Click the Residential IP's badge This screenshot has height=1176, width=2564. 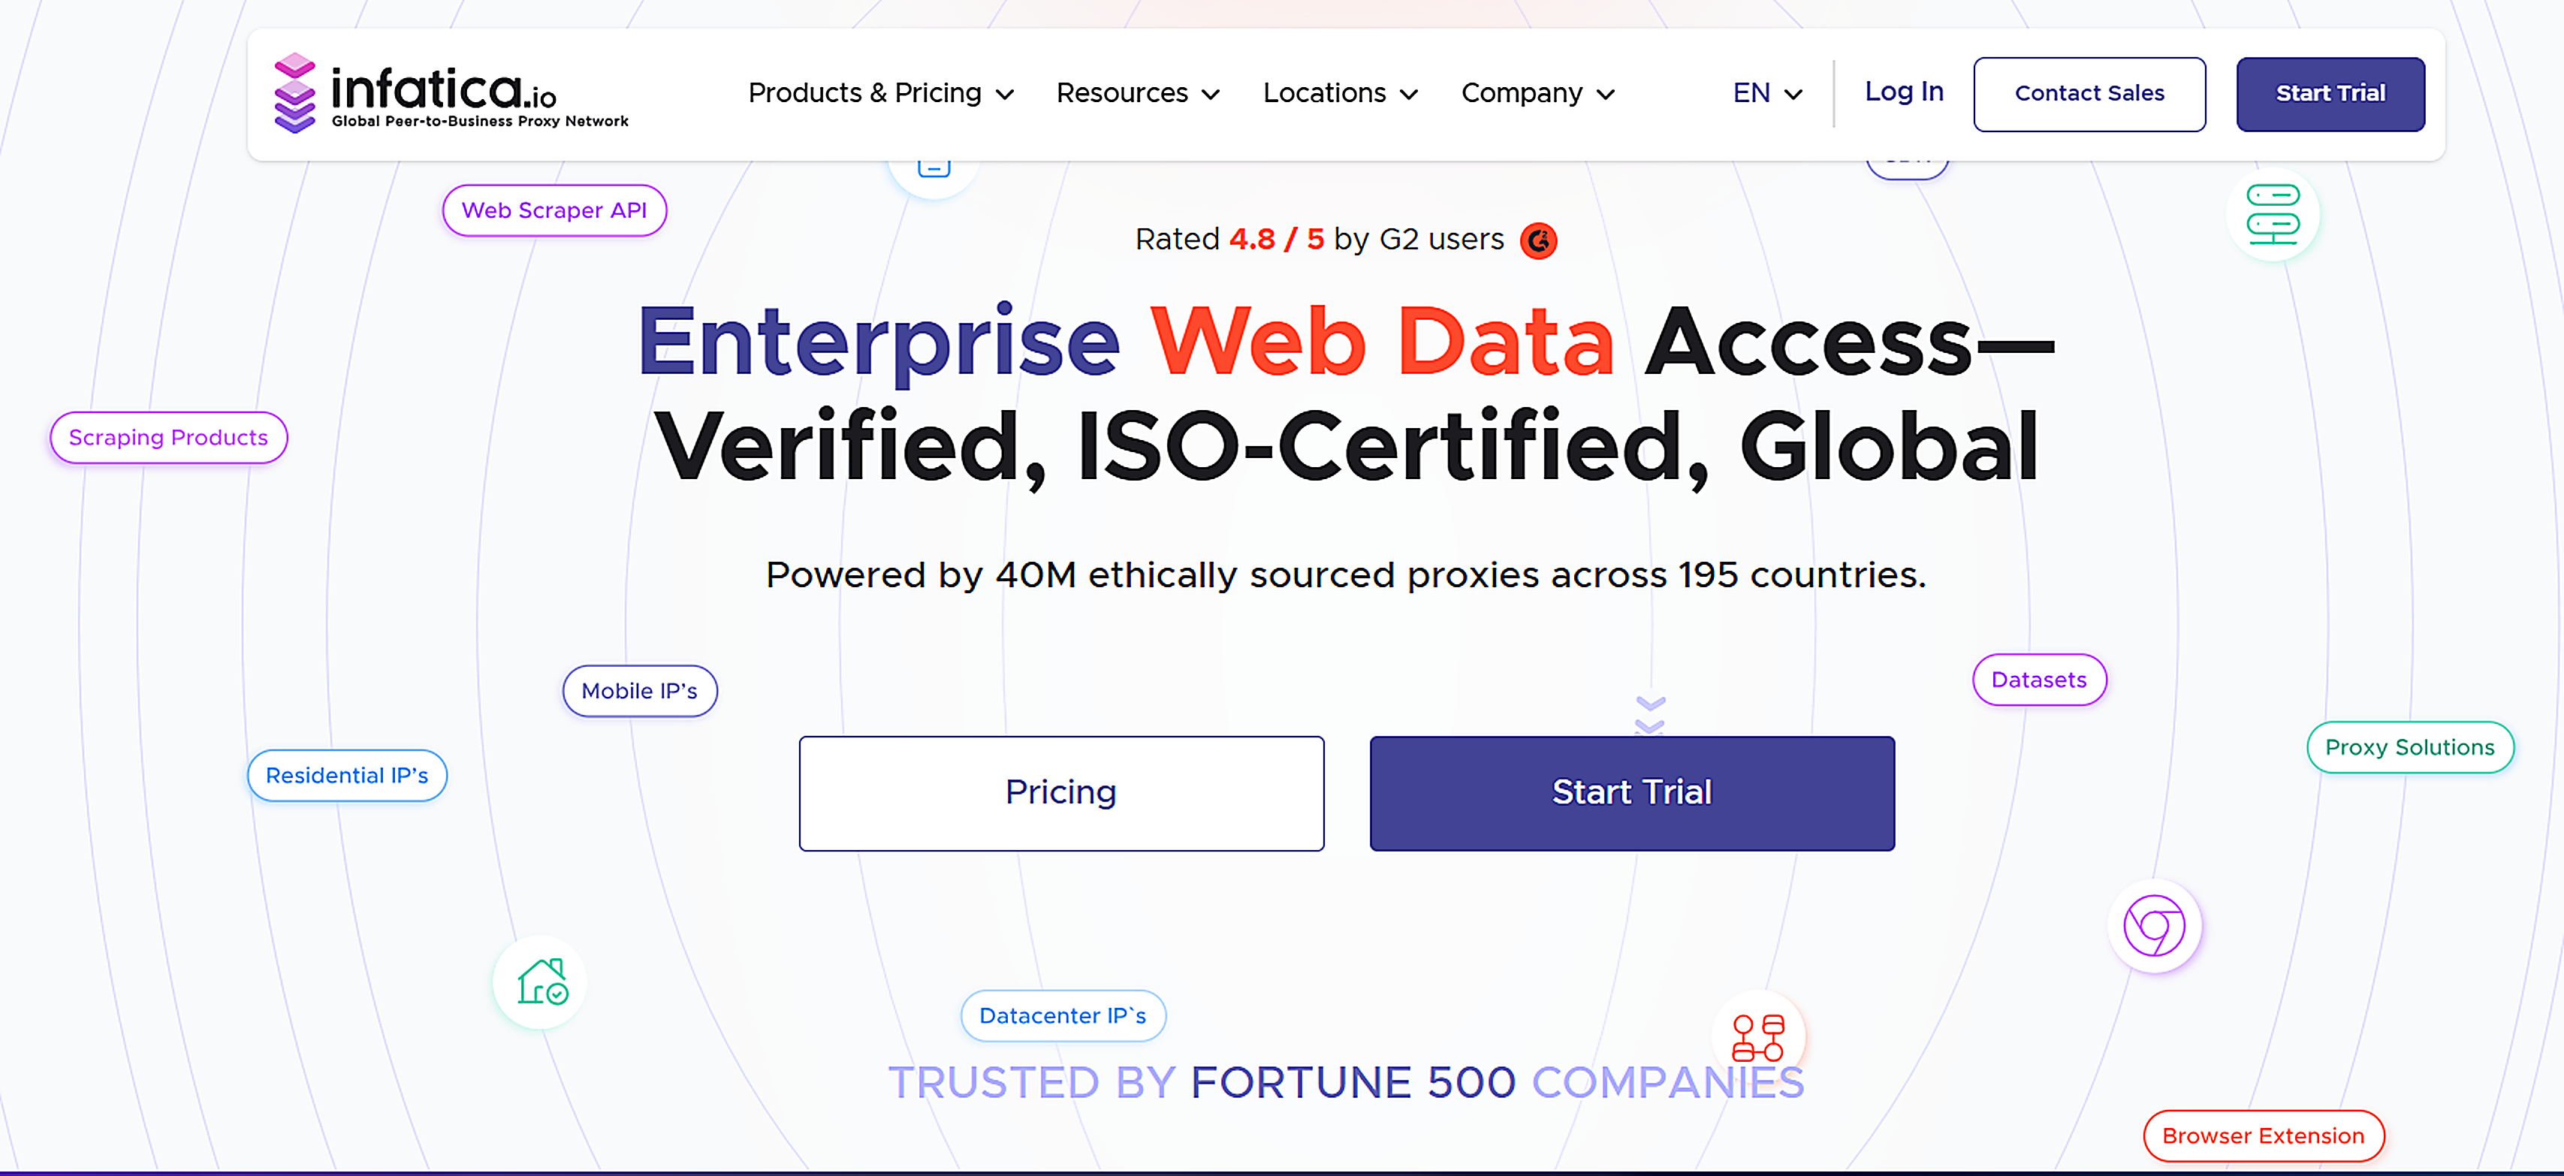point(346,775)
